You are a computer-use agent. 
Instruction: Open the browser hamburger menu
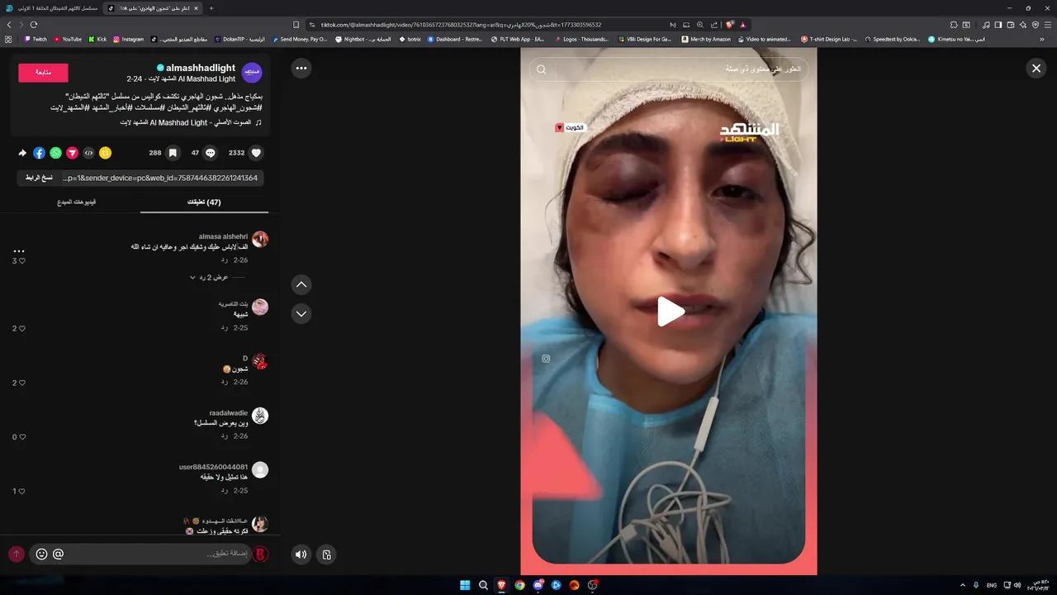1048,25
